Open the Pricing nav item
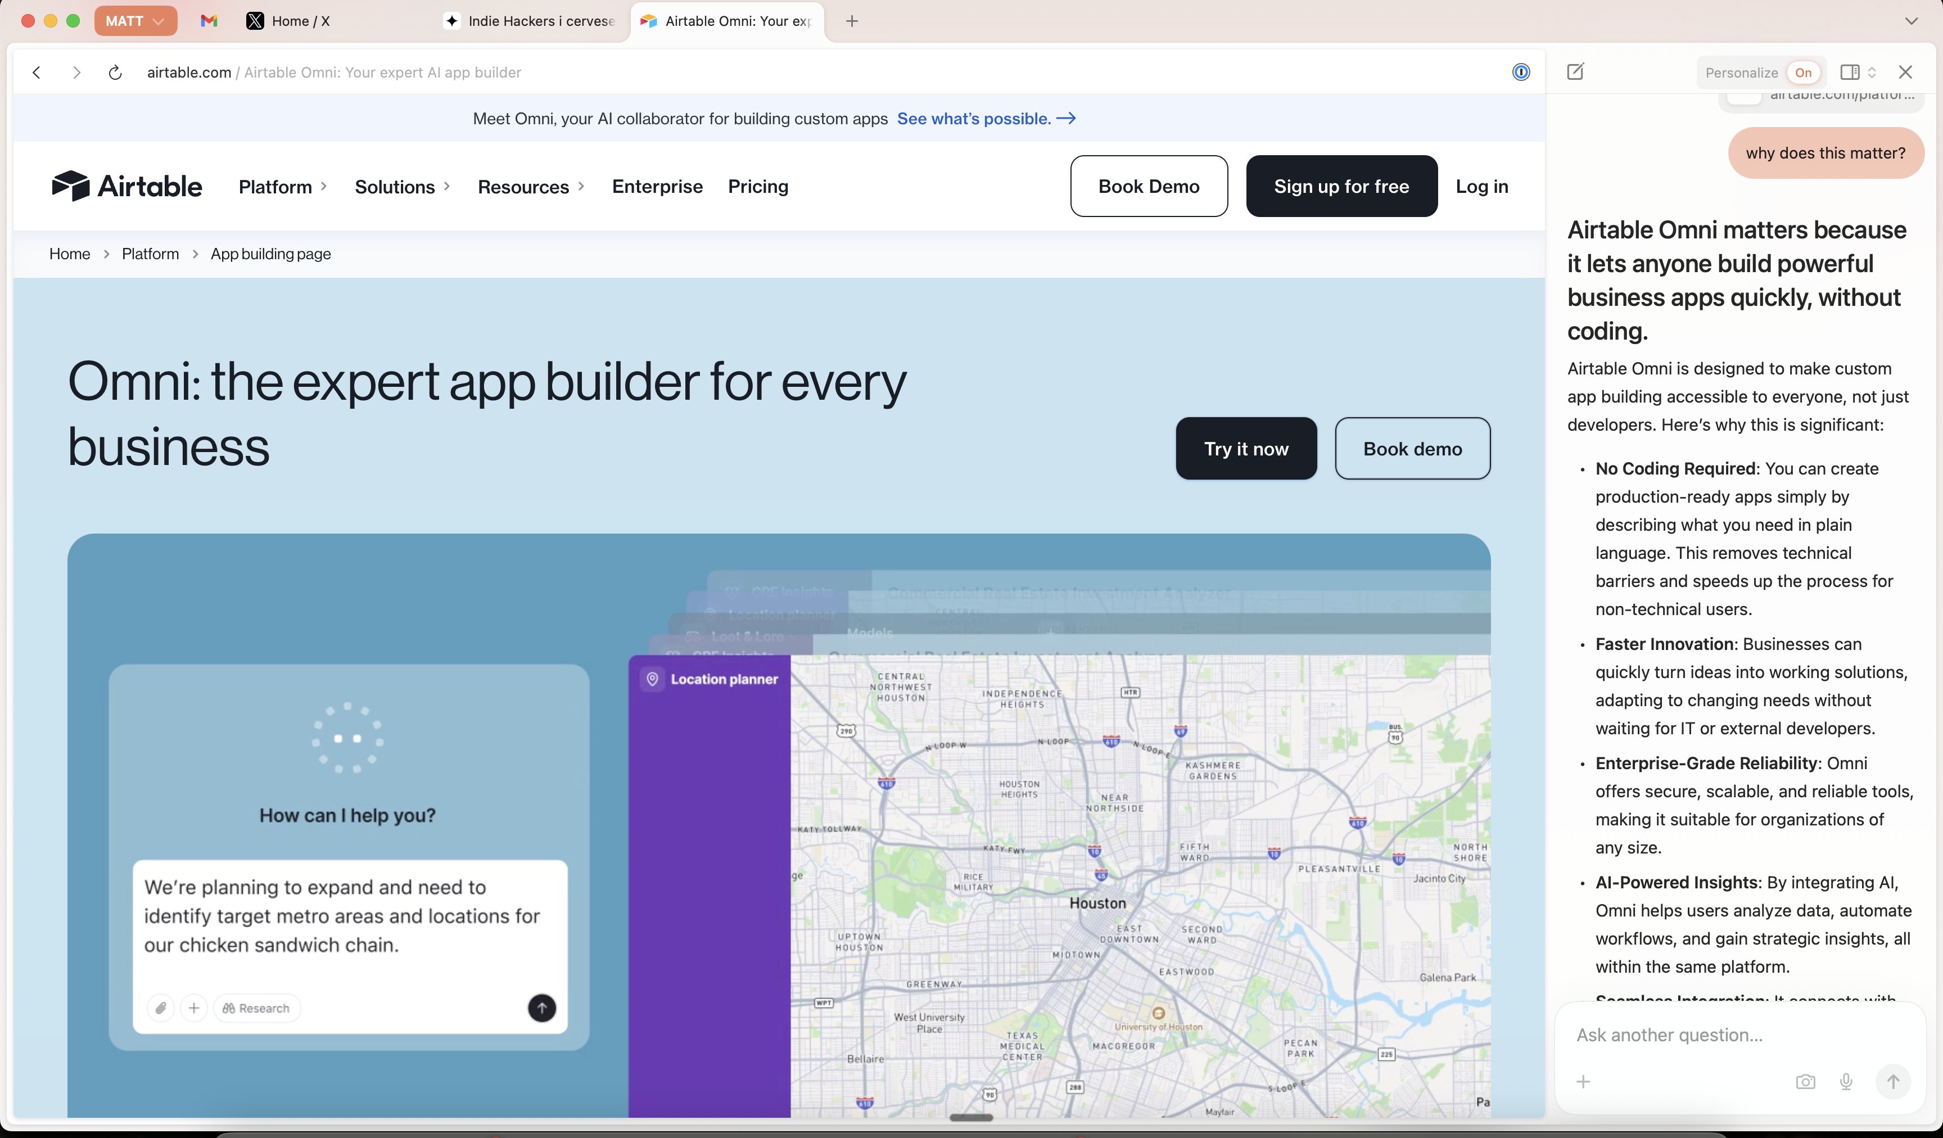 pos(758,187)
